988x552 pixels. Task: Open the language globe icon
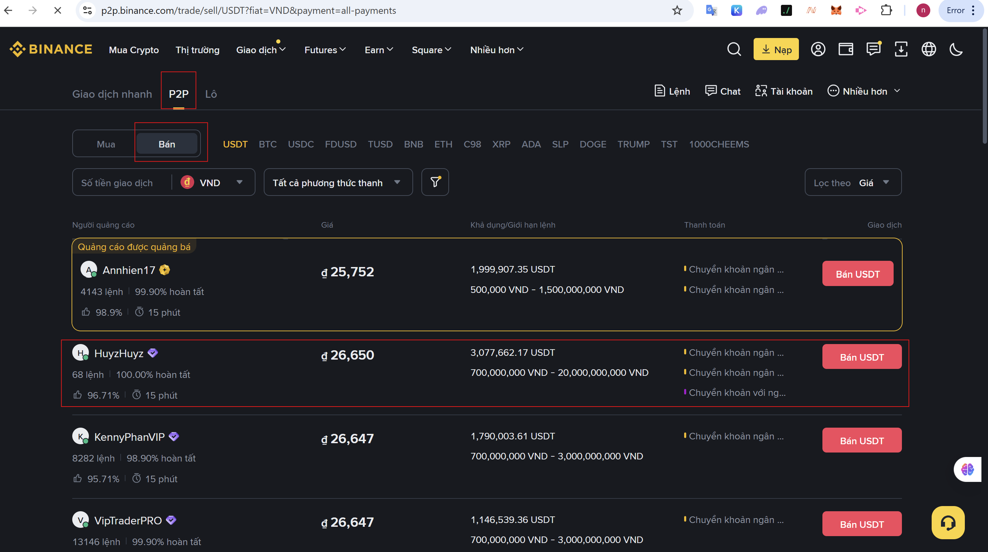coord(929,49)
